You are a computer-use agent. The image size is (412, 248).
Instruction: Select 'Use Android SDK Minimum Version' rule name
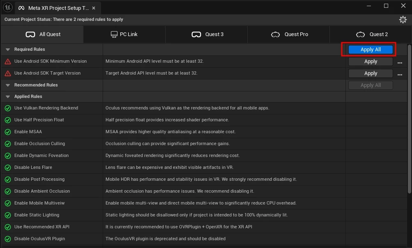[51, 61]
